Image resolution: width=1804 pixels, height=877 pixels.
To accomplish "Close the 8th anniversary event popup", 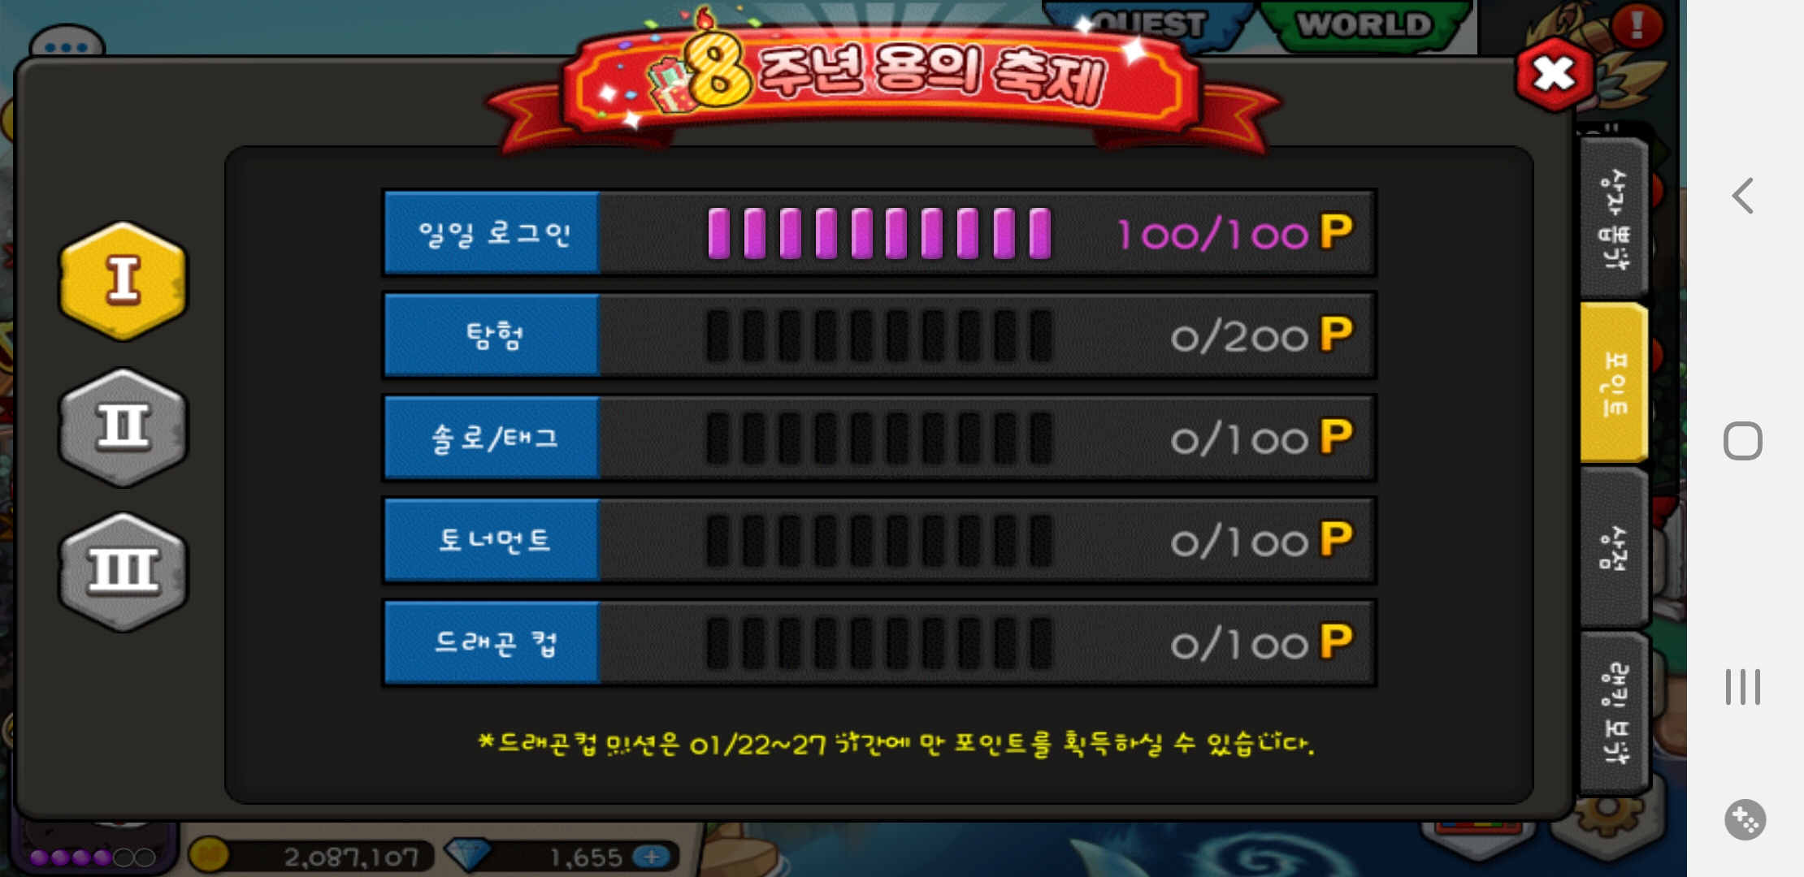I will 1554,75.
